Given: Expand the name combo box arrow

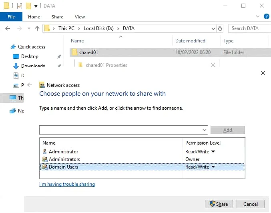Looking at the screenshot, I should tap(205, 130).
